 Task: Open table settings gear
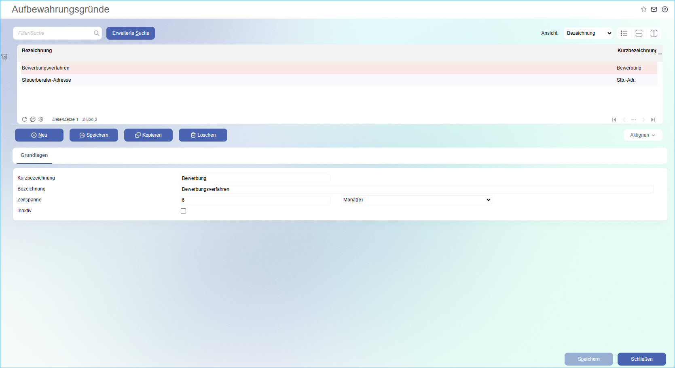(41, 119)
